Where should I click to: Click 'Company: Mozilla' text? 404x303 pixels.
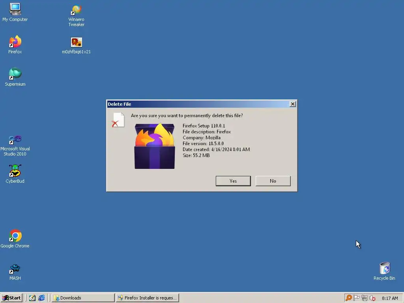click(202, 138)
